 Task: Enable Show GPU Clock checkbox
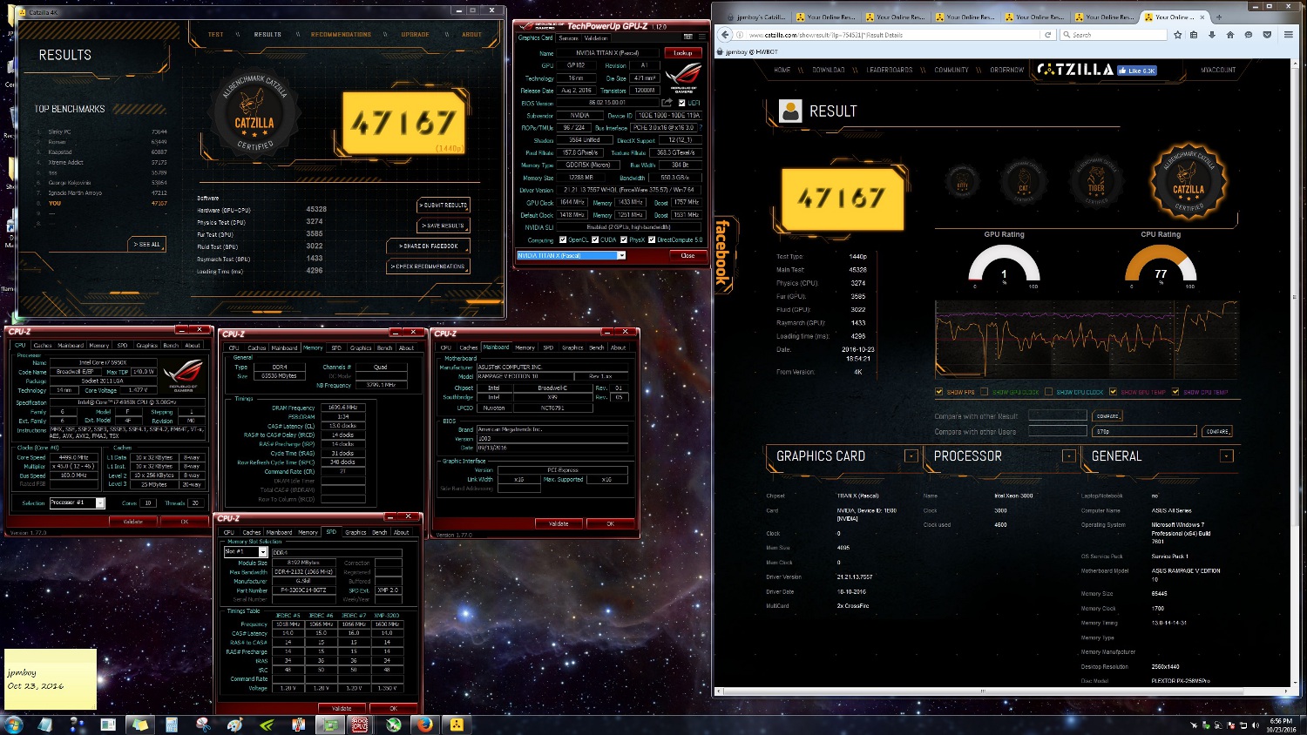[x=984, y=392]
